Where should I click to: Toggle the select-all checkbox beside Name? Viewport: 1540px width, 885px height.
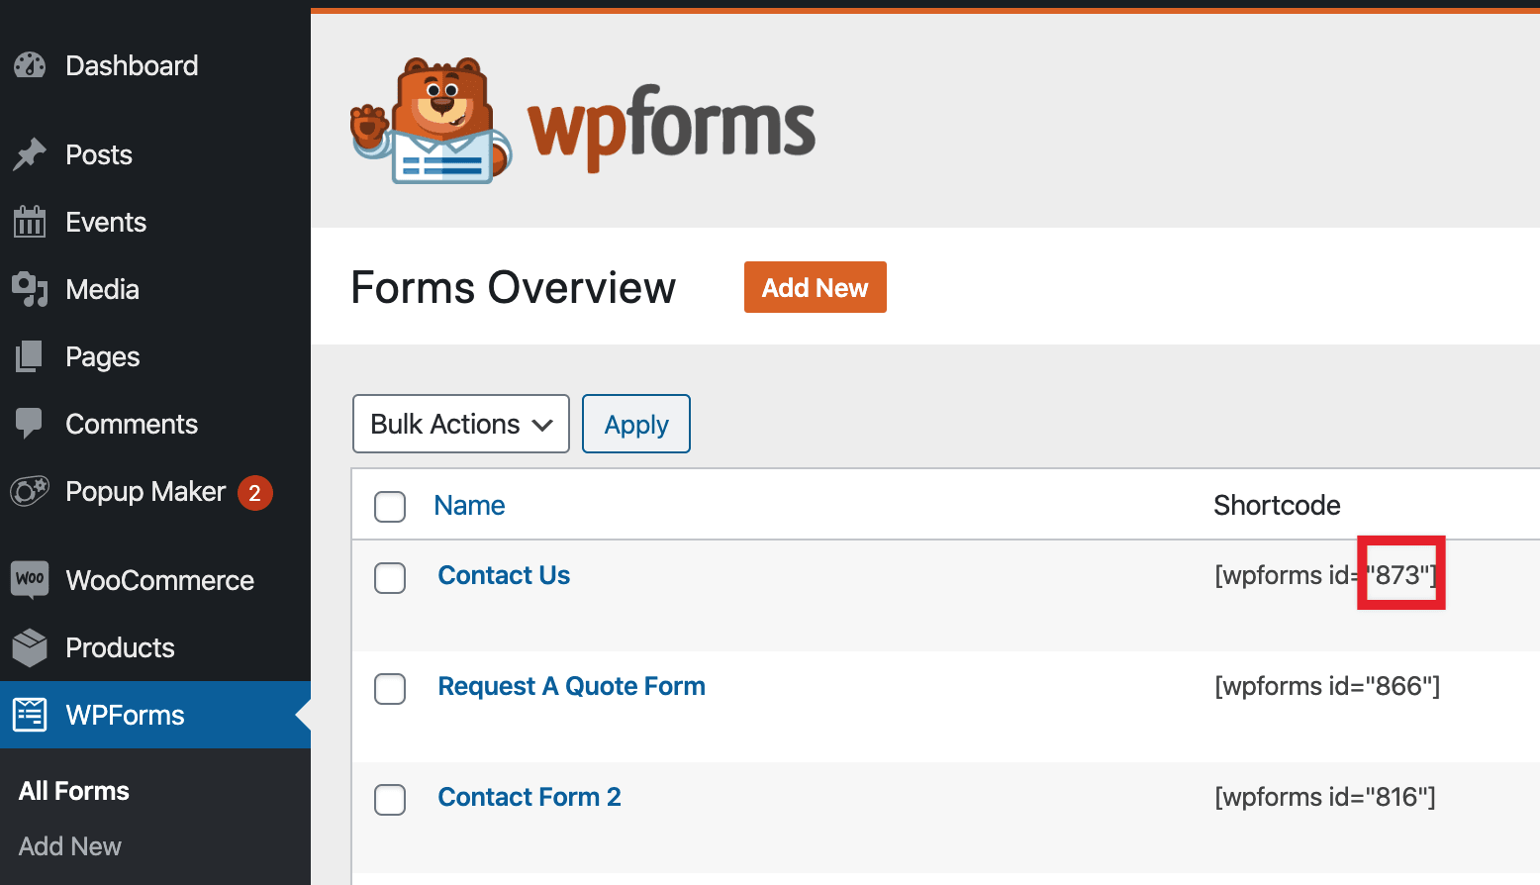[x=390, y=507]
